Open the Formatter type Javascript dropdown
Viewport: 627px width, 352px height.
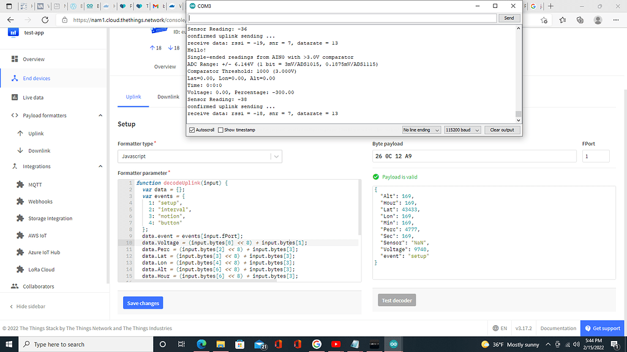(x=200, y=156)
